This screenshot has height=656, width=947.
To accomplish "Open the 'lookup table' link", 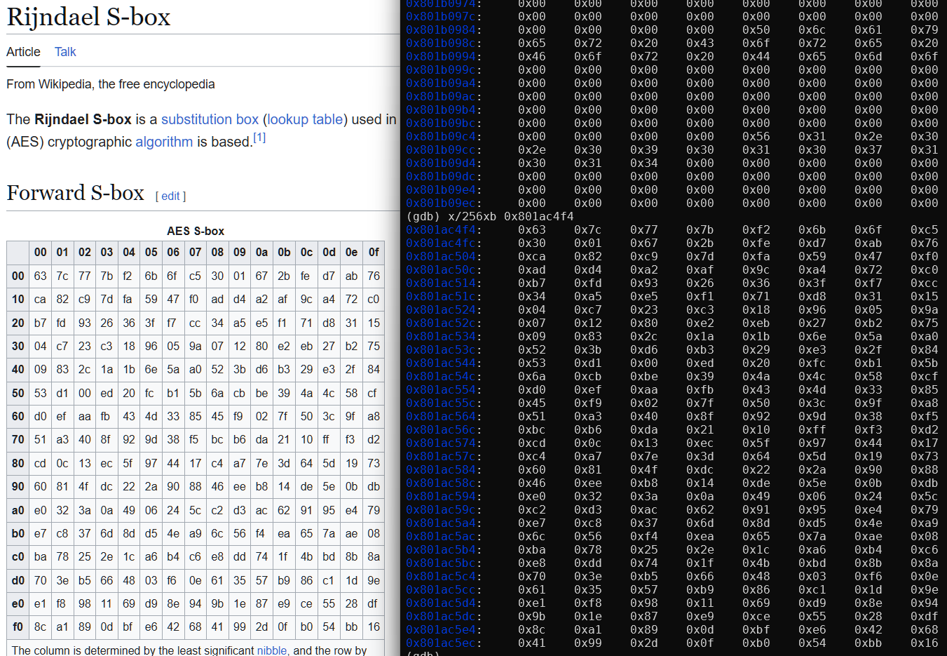I will click(305, 119).
